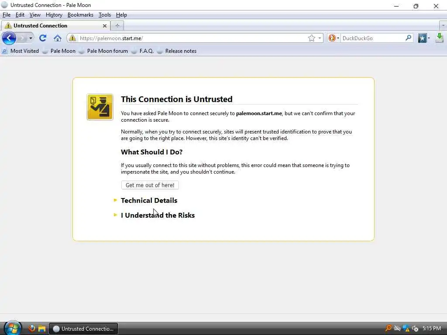Close the Untrusted Connection tab
The height and width of the screenshot is (335, 447).
105,26
